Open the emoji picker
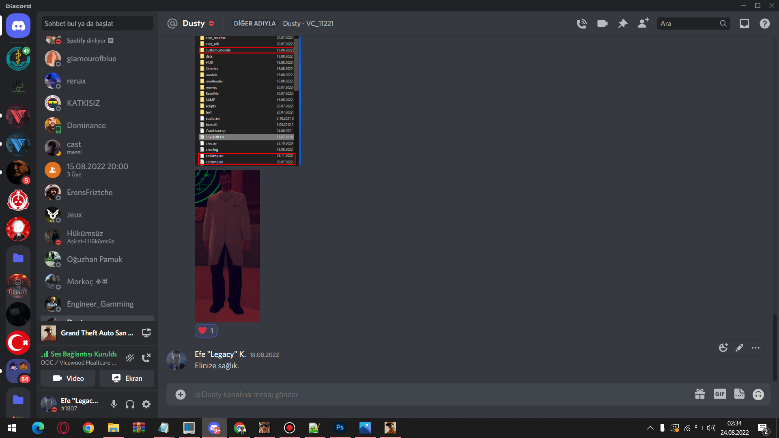The image size is (779, 438). click(758, 394)
